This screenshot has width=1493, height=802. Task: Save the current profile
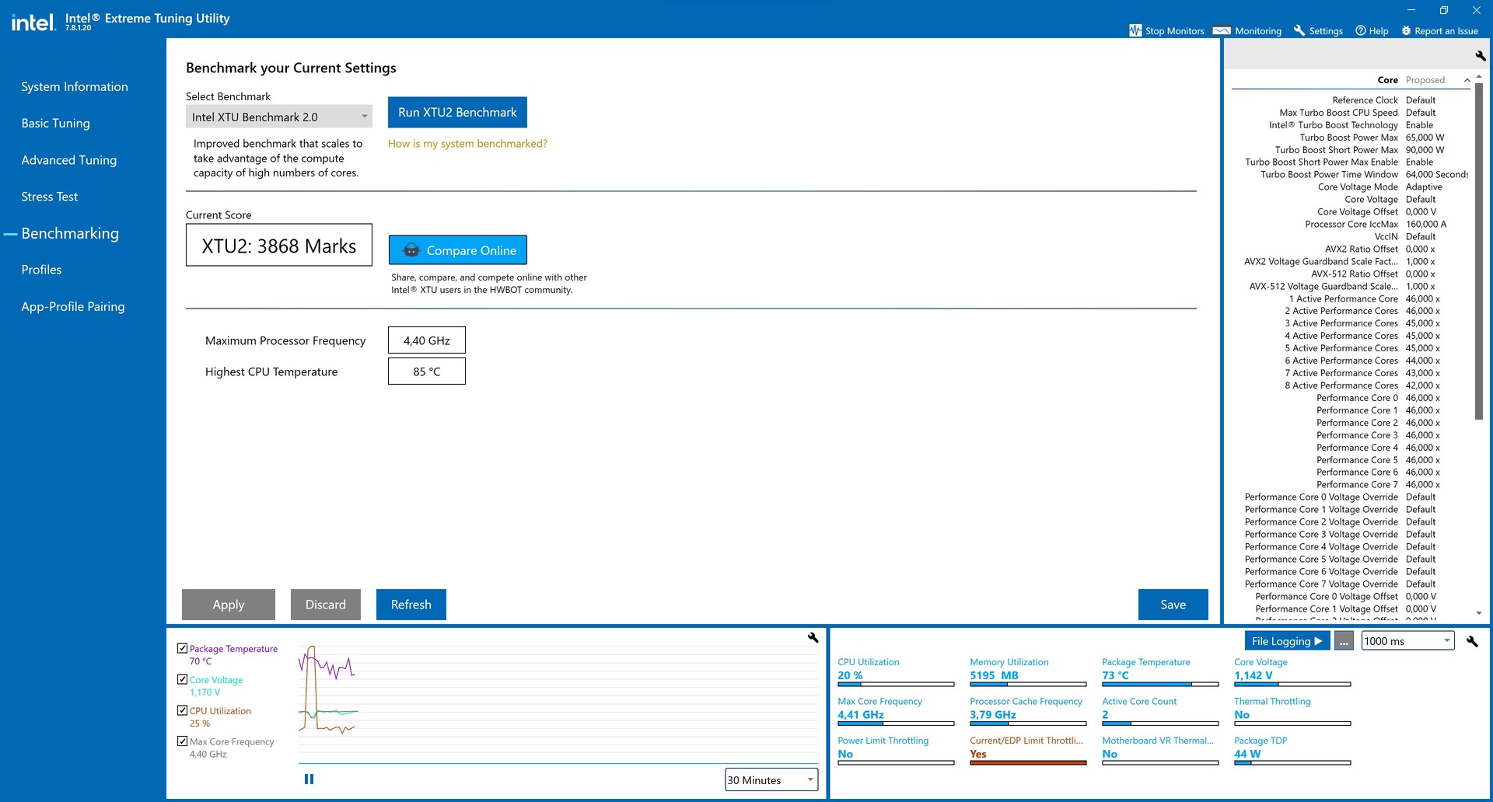[1173, 605]
